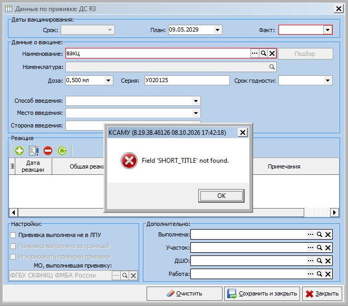The width and height of the screenshot is (348, 306).
Task: Search in the ДШО field
Action: (320, 261)
